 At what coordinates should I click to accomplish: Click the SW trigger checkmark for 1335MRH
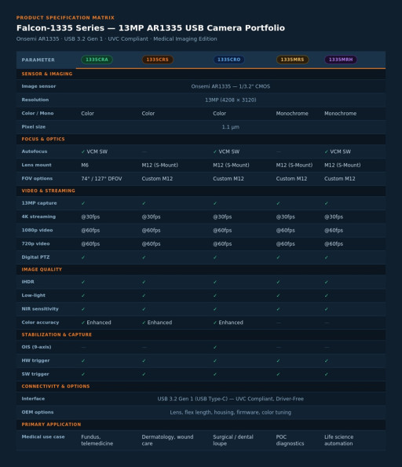(x=327, y=374)
